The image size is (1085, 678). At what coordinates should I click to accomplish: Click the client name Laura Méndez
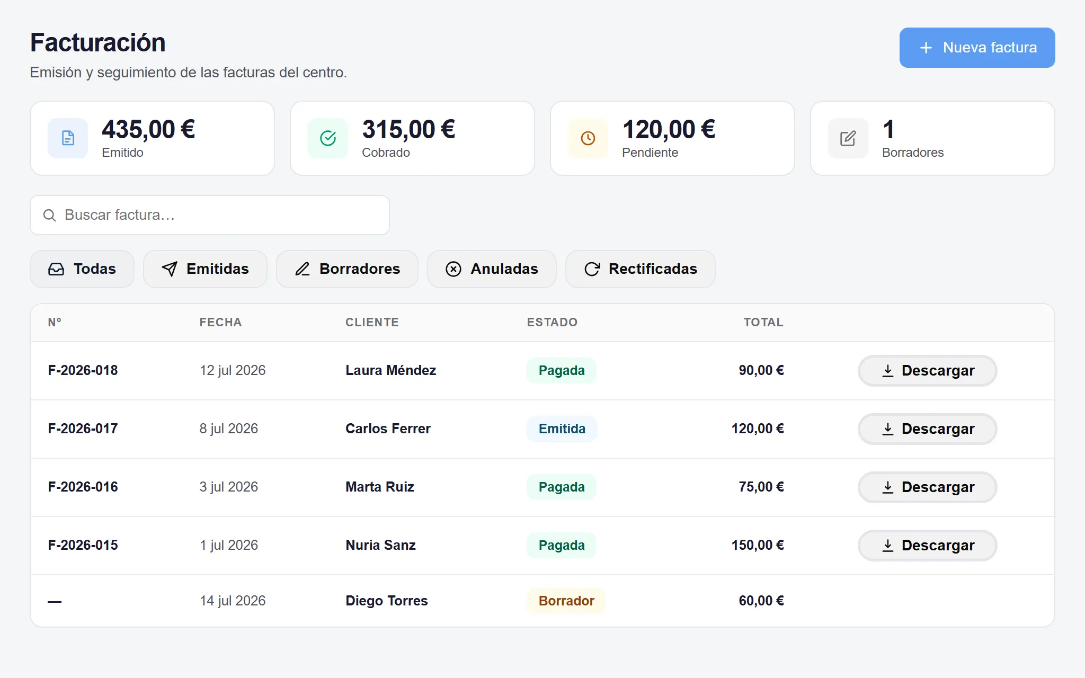391,370
